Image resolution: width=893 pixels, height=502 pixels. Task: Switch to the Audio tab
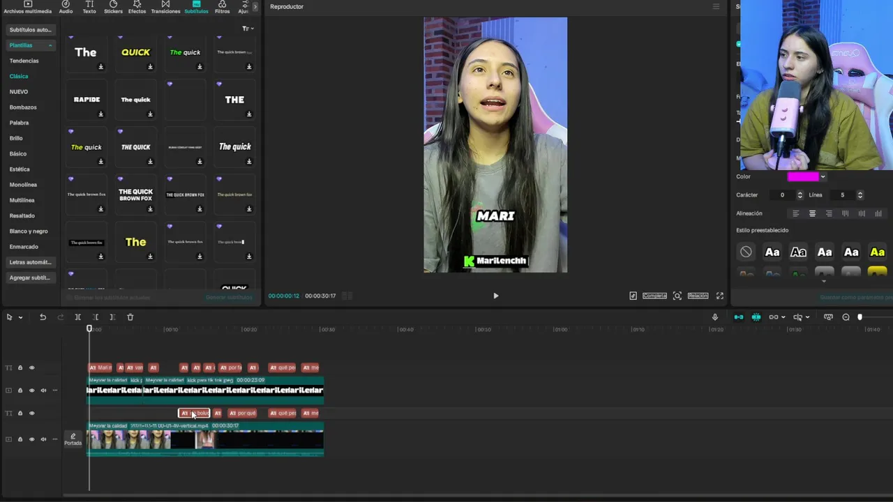66,8
